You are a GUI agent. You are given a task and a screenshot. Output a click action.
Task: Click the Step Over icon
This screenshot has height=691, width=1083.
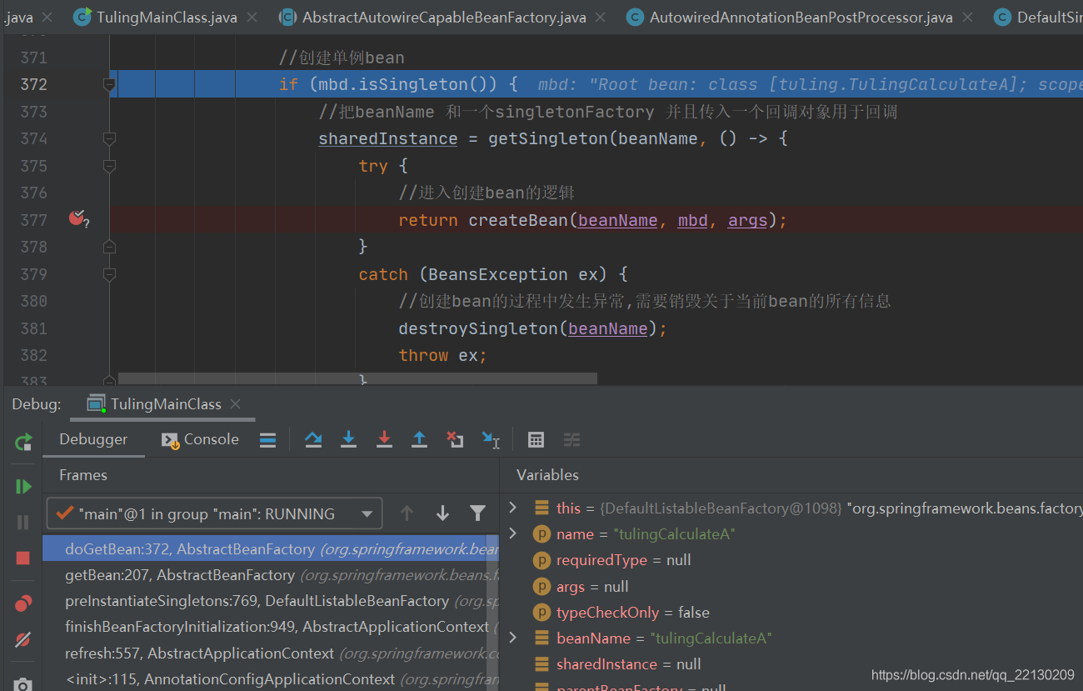(313, 439)
